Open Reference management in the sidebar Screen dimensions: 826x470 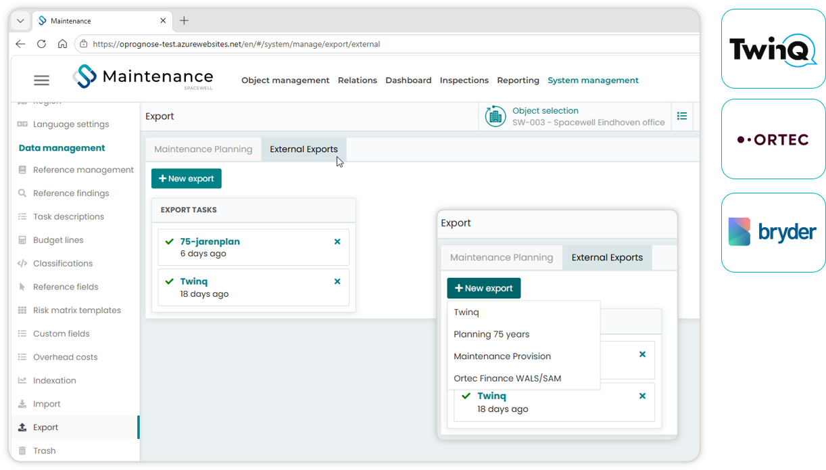(83, 170)
